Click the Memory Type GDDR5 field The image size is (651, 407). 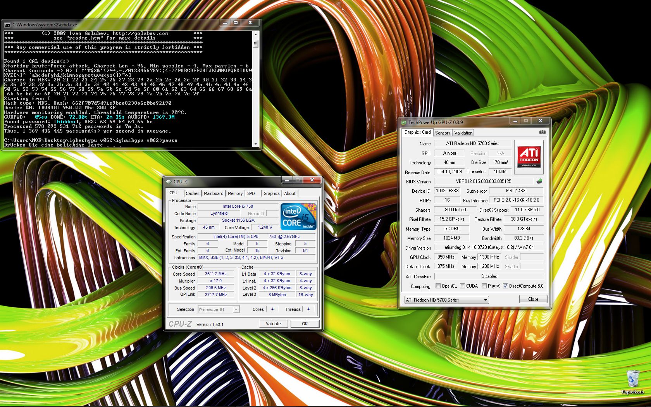(x=452, y=229)
